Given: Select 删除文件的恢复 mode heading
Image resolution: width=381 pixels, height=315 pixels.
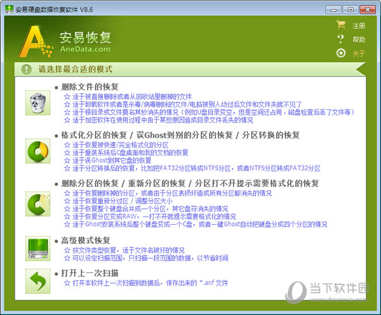Looking at the screenshot, I should point(90,87).
